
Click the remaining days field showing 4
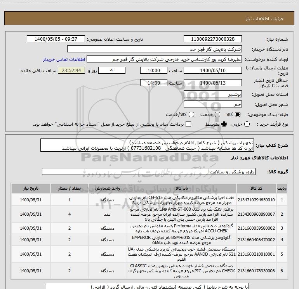point(112,70)
